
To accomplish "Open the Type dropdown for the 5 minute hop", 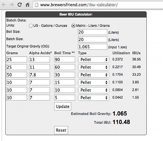I will (x=94, y=98).
